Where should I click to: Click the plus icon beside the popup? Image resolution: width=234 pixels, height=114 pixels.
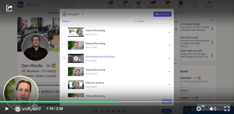click(x=176, y=29)
